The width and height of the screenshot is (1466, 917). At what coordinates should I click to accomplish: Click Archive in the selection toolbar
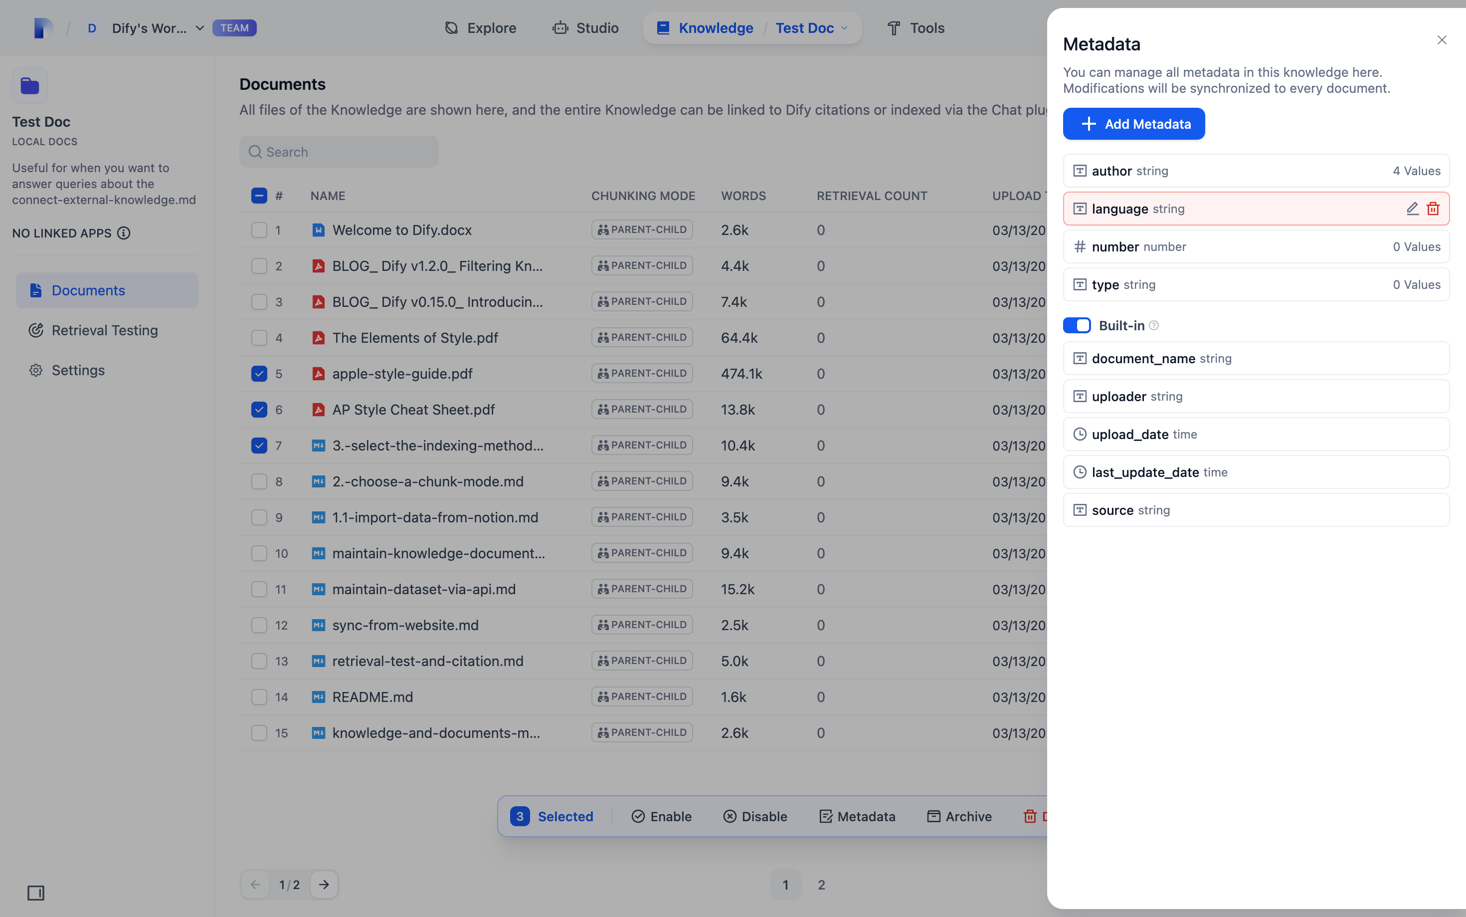pyautogui.click(x=959, y=816)
